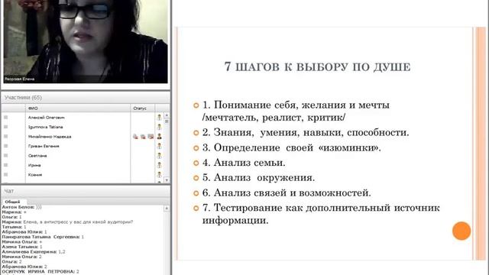489x275 pixels.
Task: Click participants list scroll-up arrow
Action: coord(167,115)
